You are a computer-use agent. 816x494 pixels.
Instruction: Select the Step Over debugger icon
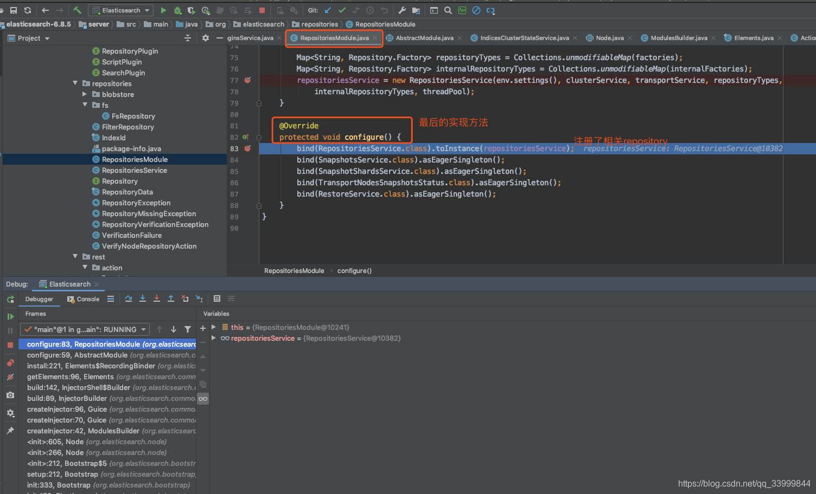tap(129, 299)
